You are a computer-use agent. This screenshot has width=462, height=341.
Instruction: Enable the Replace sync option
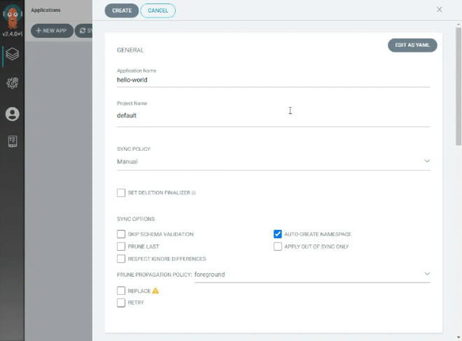point(121,291)
